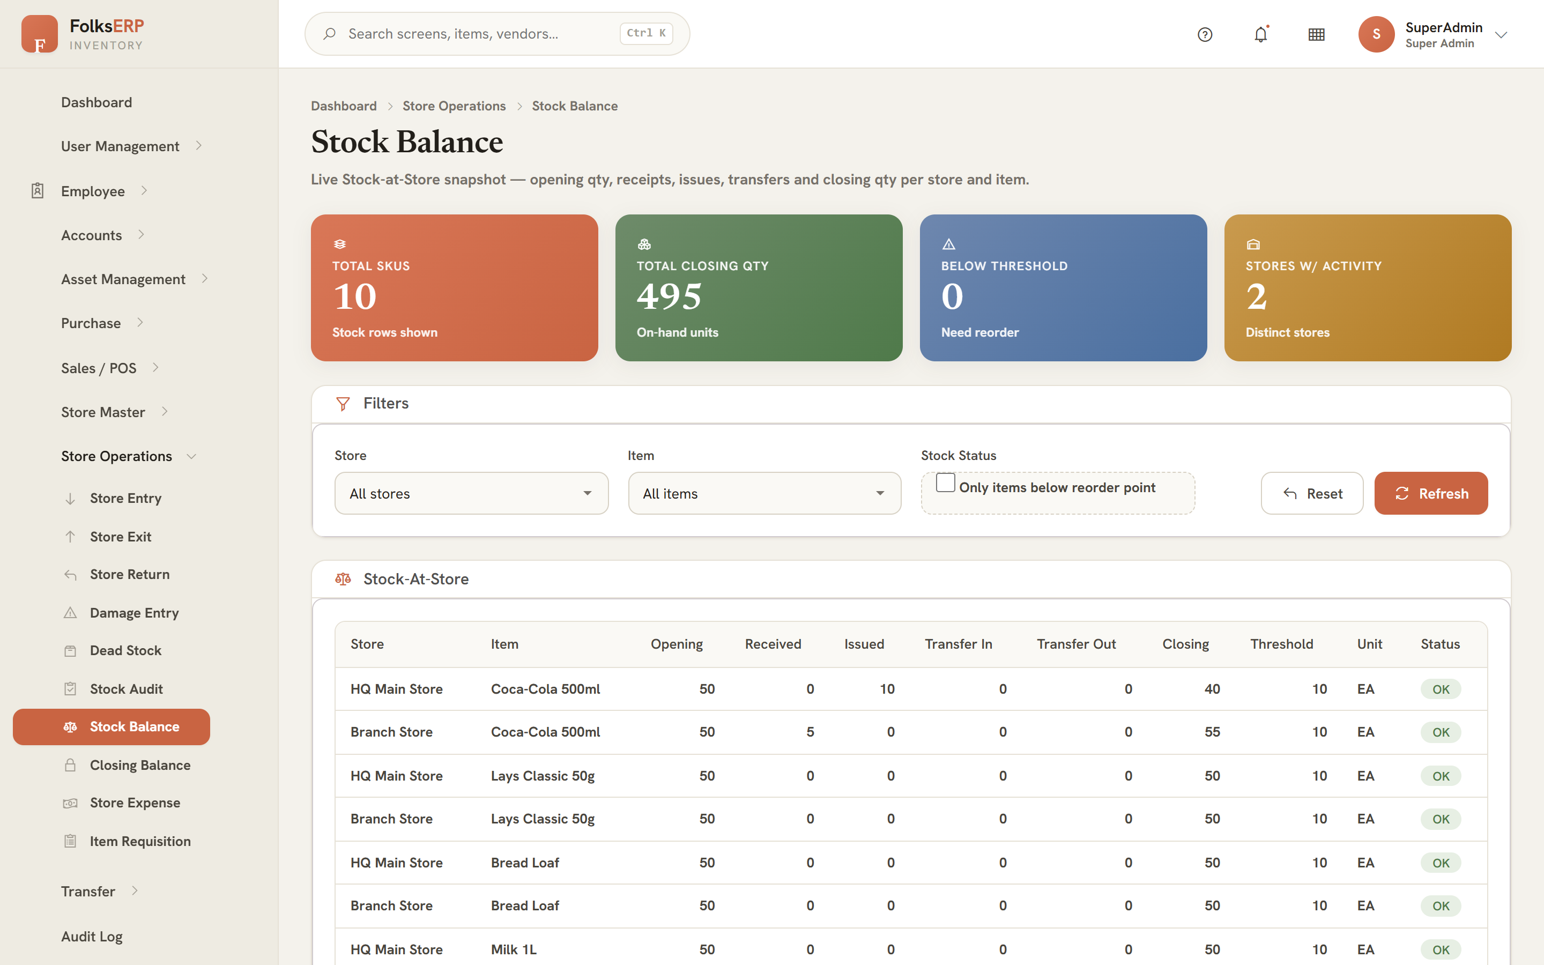The image size is (1544, 965).
Task: Click the Ctrl K shortcut badge
Action: [647, 33]
